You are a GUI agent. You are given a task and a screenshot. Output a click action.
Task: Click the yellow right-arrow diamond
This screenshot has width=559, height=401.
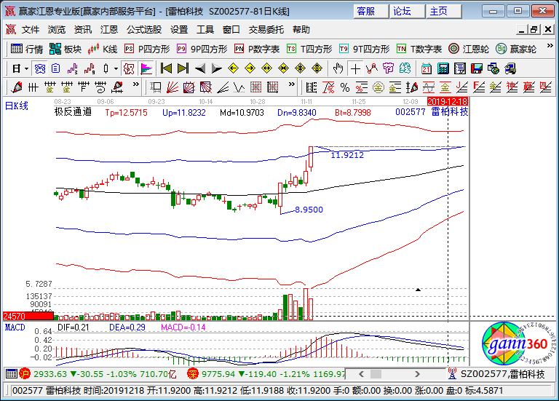[250, 68]
